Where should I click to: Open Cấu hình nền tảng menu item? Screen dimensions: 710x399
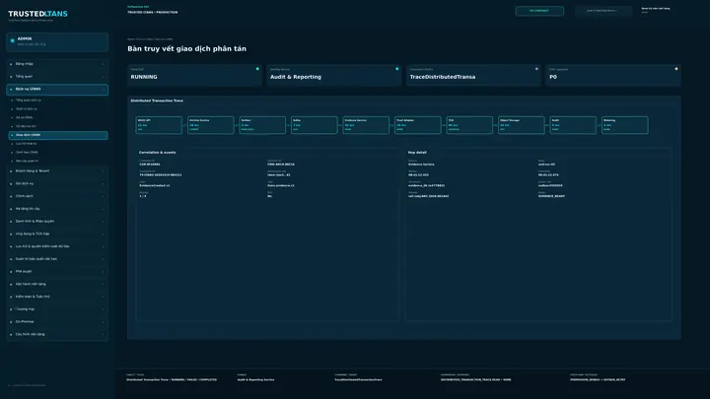click(x=57, y=335)
